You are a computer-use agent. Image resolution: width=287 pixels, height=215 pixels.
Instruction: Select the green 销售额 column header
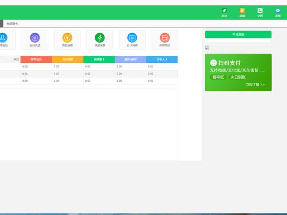pos(99,59)
